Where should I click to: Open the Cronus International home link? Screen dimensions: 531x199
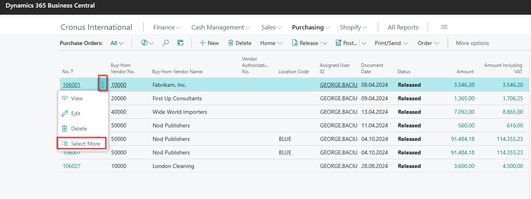96,27
